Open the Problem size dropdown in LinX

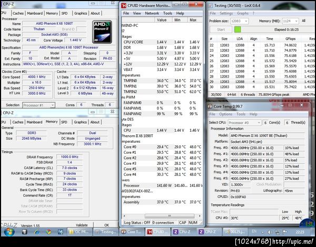click(239, 21)
